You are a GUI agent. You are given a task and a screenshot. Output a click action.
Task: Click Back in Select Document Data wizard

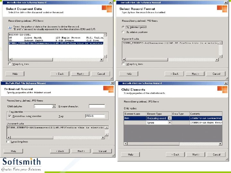pos(60,74)
